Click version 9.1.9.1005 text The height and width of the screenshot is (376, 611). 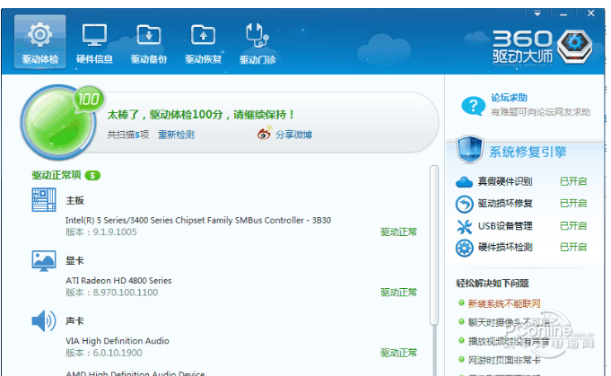[100, 232]
